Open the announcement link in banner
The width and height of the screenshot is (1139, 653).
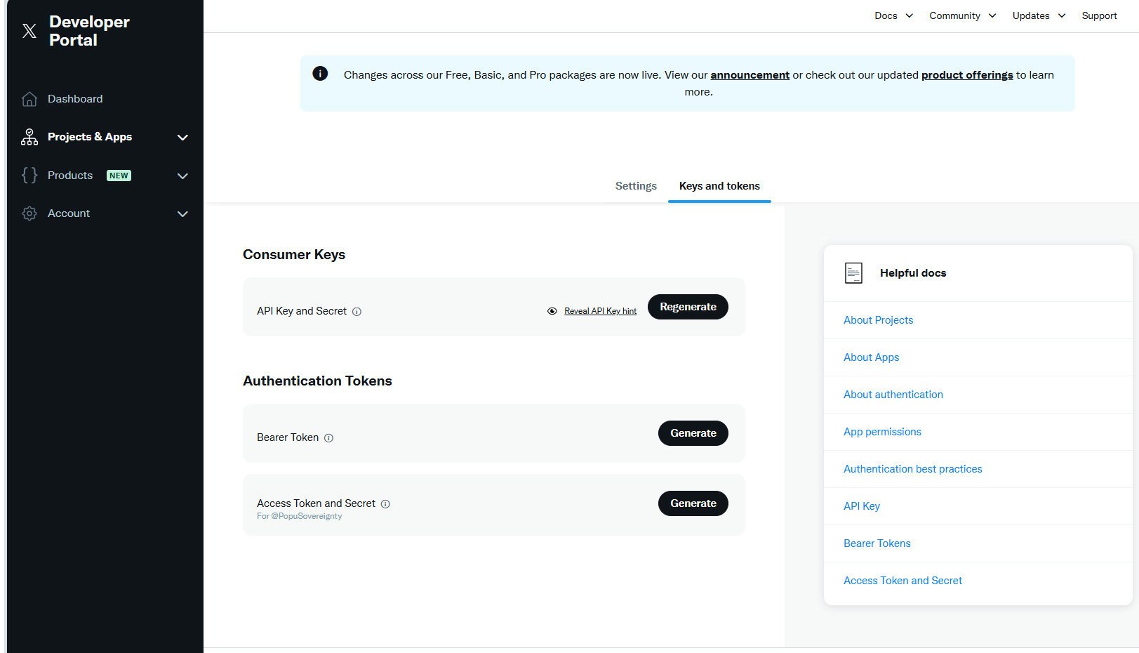tap(750, 75)
